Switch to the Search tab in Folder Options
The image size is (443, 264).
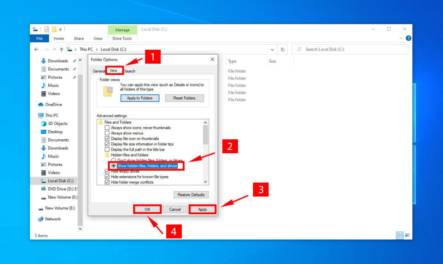[130, 71]
